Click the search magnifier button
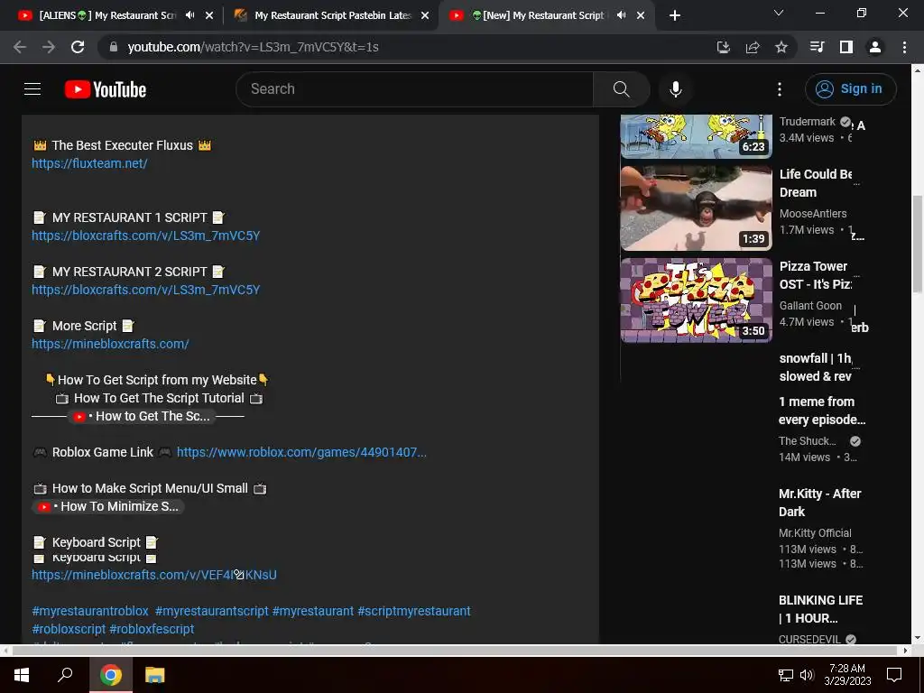Image resolution: width=924 pixels, height=693 pixels. click(x=621, y=89)
